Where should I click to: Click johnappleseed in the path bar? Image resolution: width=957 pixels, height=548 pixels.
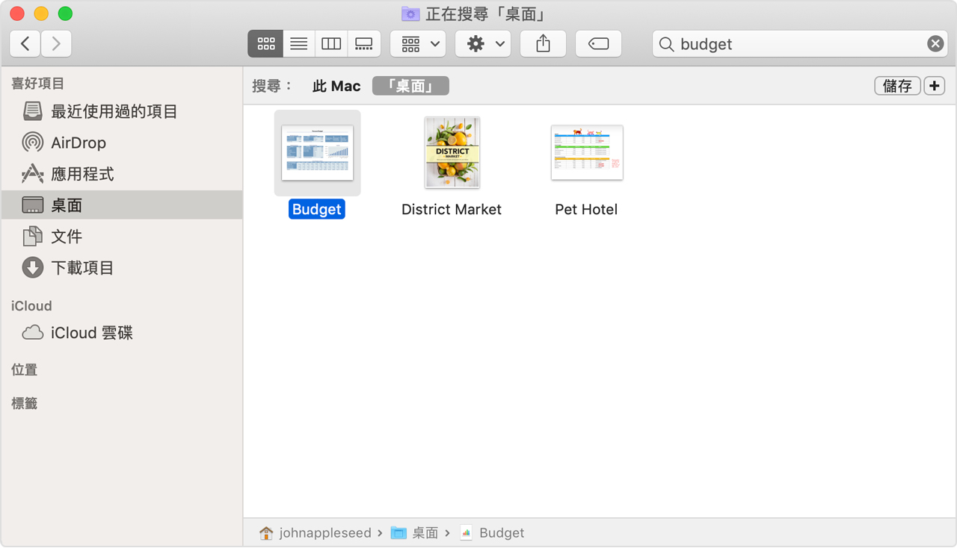tap(324, 533)
